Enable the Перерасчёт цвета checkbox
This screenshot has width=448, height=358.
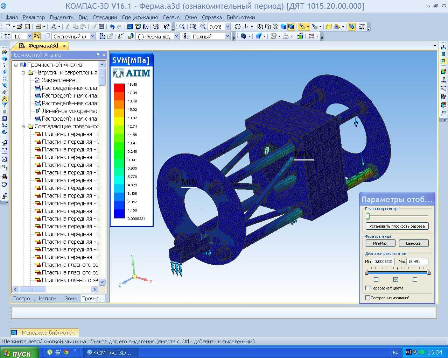367,288
